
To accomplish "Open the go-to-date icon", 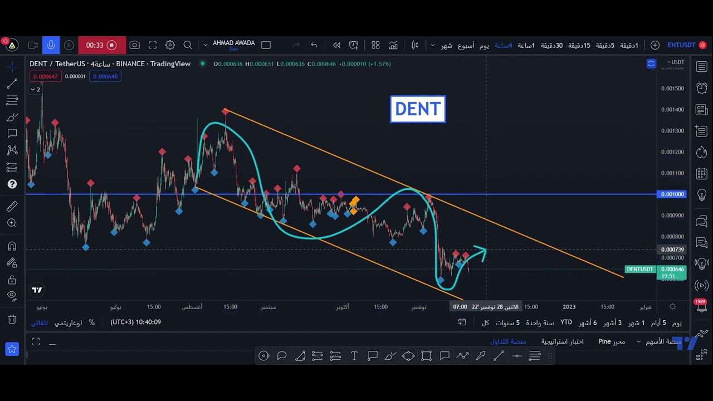I will coord(462,322).
